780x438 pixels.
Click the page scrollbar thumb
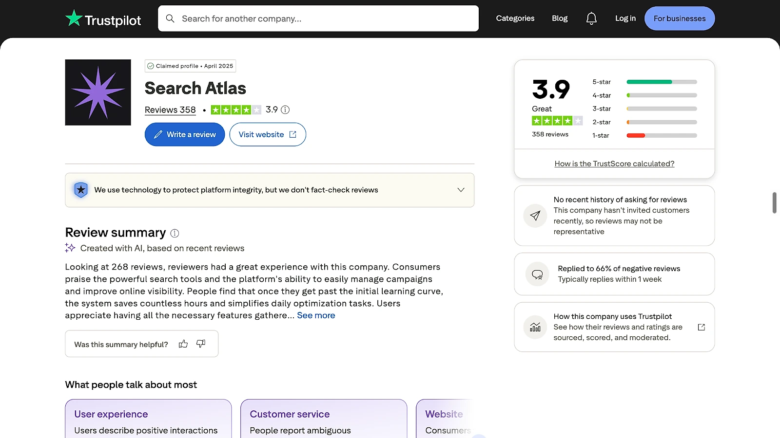(x=774, y=203)
